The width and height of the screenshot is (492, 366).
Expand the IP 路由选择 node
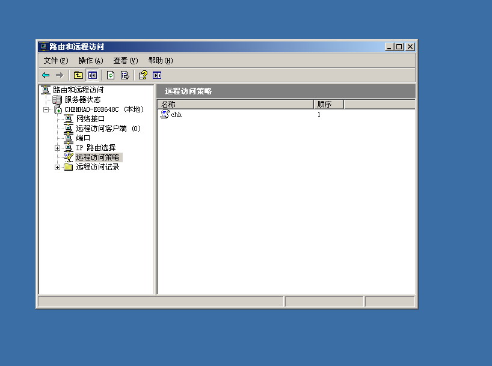tap(57, 148)
